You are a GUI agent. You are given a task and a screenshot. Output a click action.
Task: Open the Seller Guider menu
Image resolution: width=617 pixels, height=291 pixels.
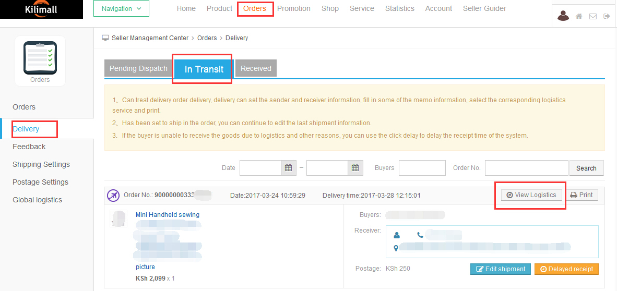[x=484, y=8]
